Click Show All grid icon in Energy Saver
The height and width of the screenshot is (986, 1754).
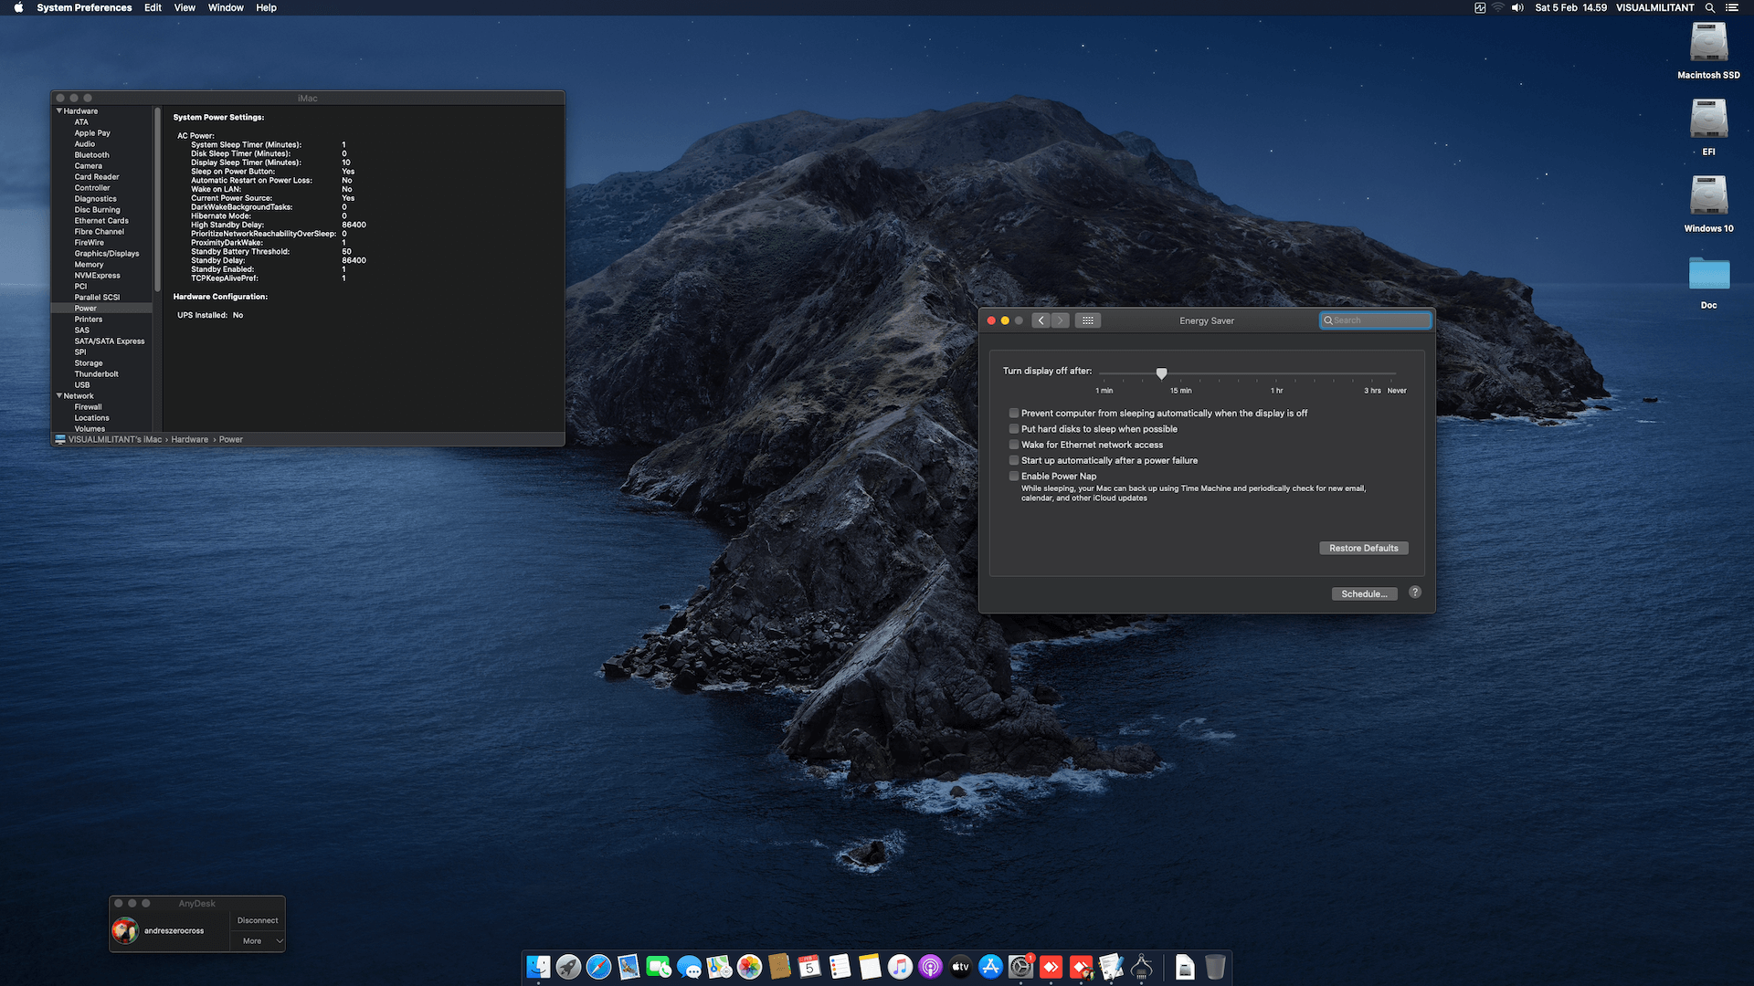tap(1087, 320)
